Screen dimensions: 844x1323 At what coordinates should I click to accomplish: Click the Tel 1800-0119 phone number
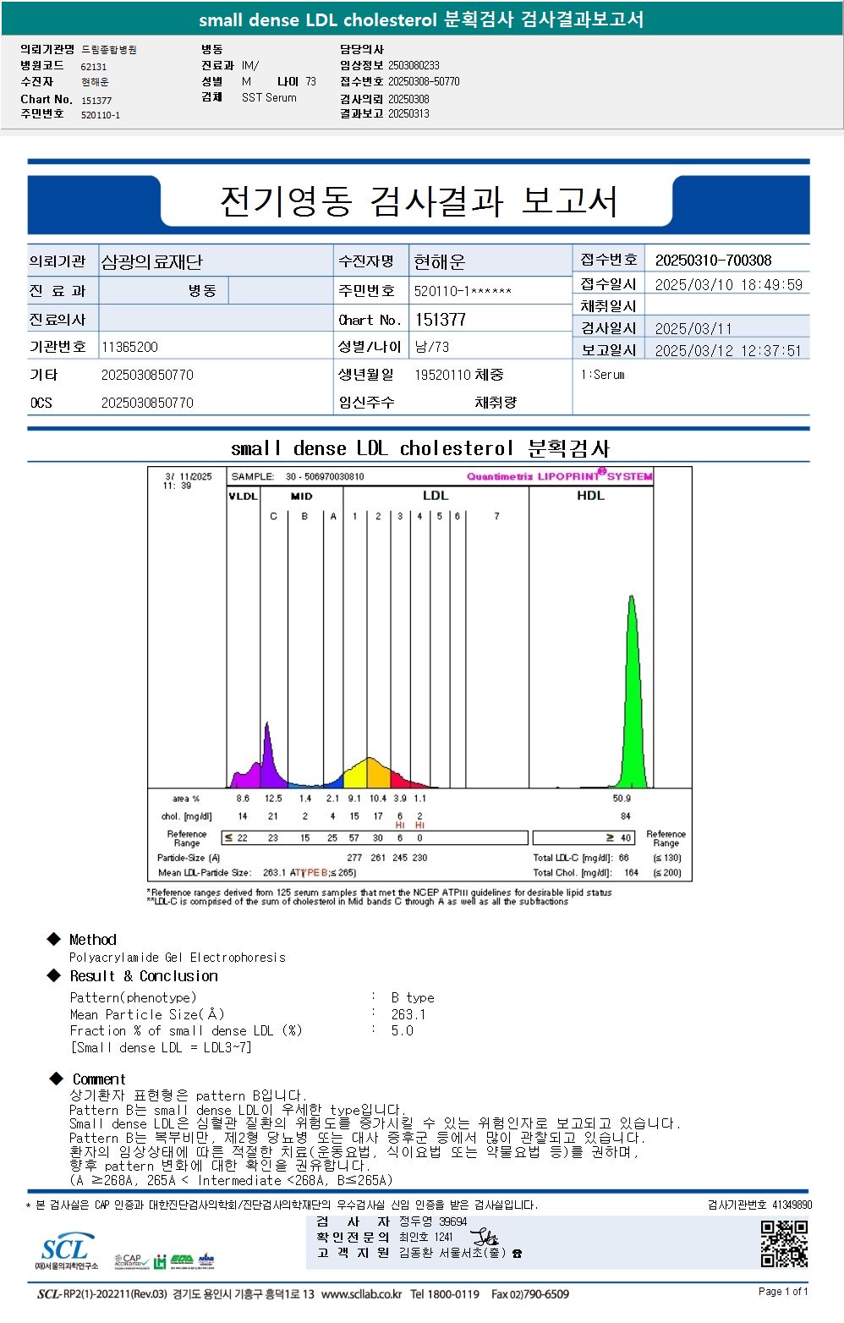point(445,1294)
